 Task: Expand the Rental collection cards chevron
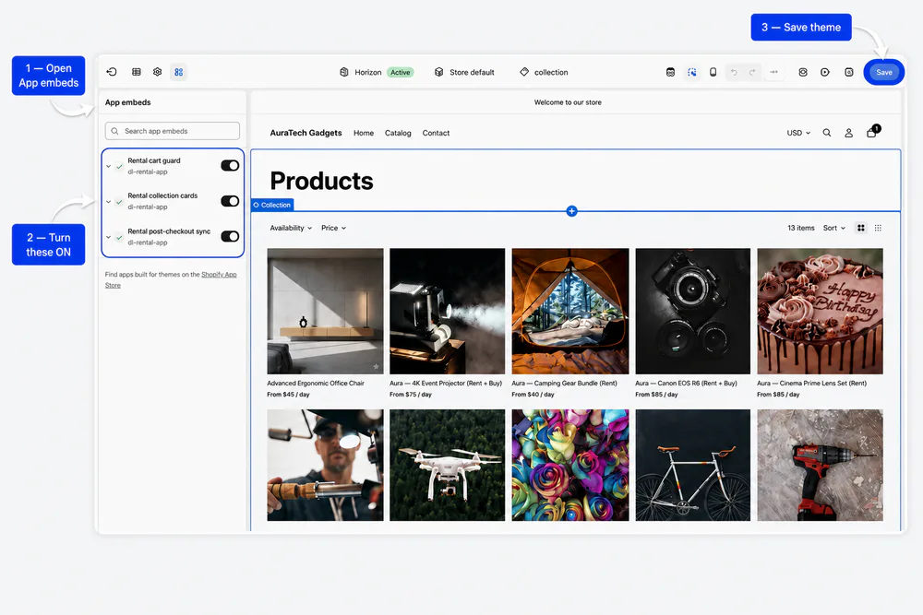pos(108,202)
